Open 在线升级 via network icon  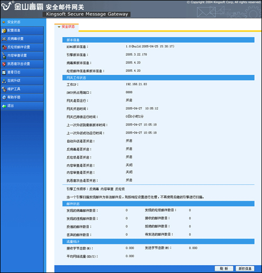(x=4, y=81)
